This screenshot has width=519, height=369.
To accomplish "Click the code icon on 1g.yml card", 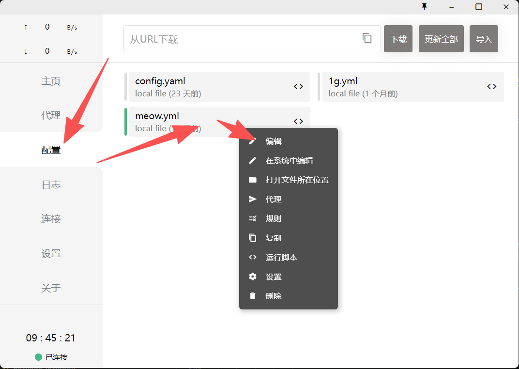I will [x=491, y=87].
